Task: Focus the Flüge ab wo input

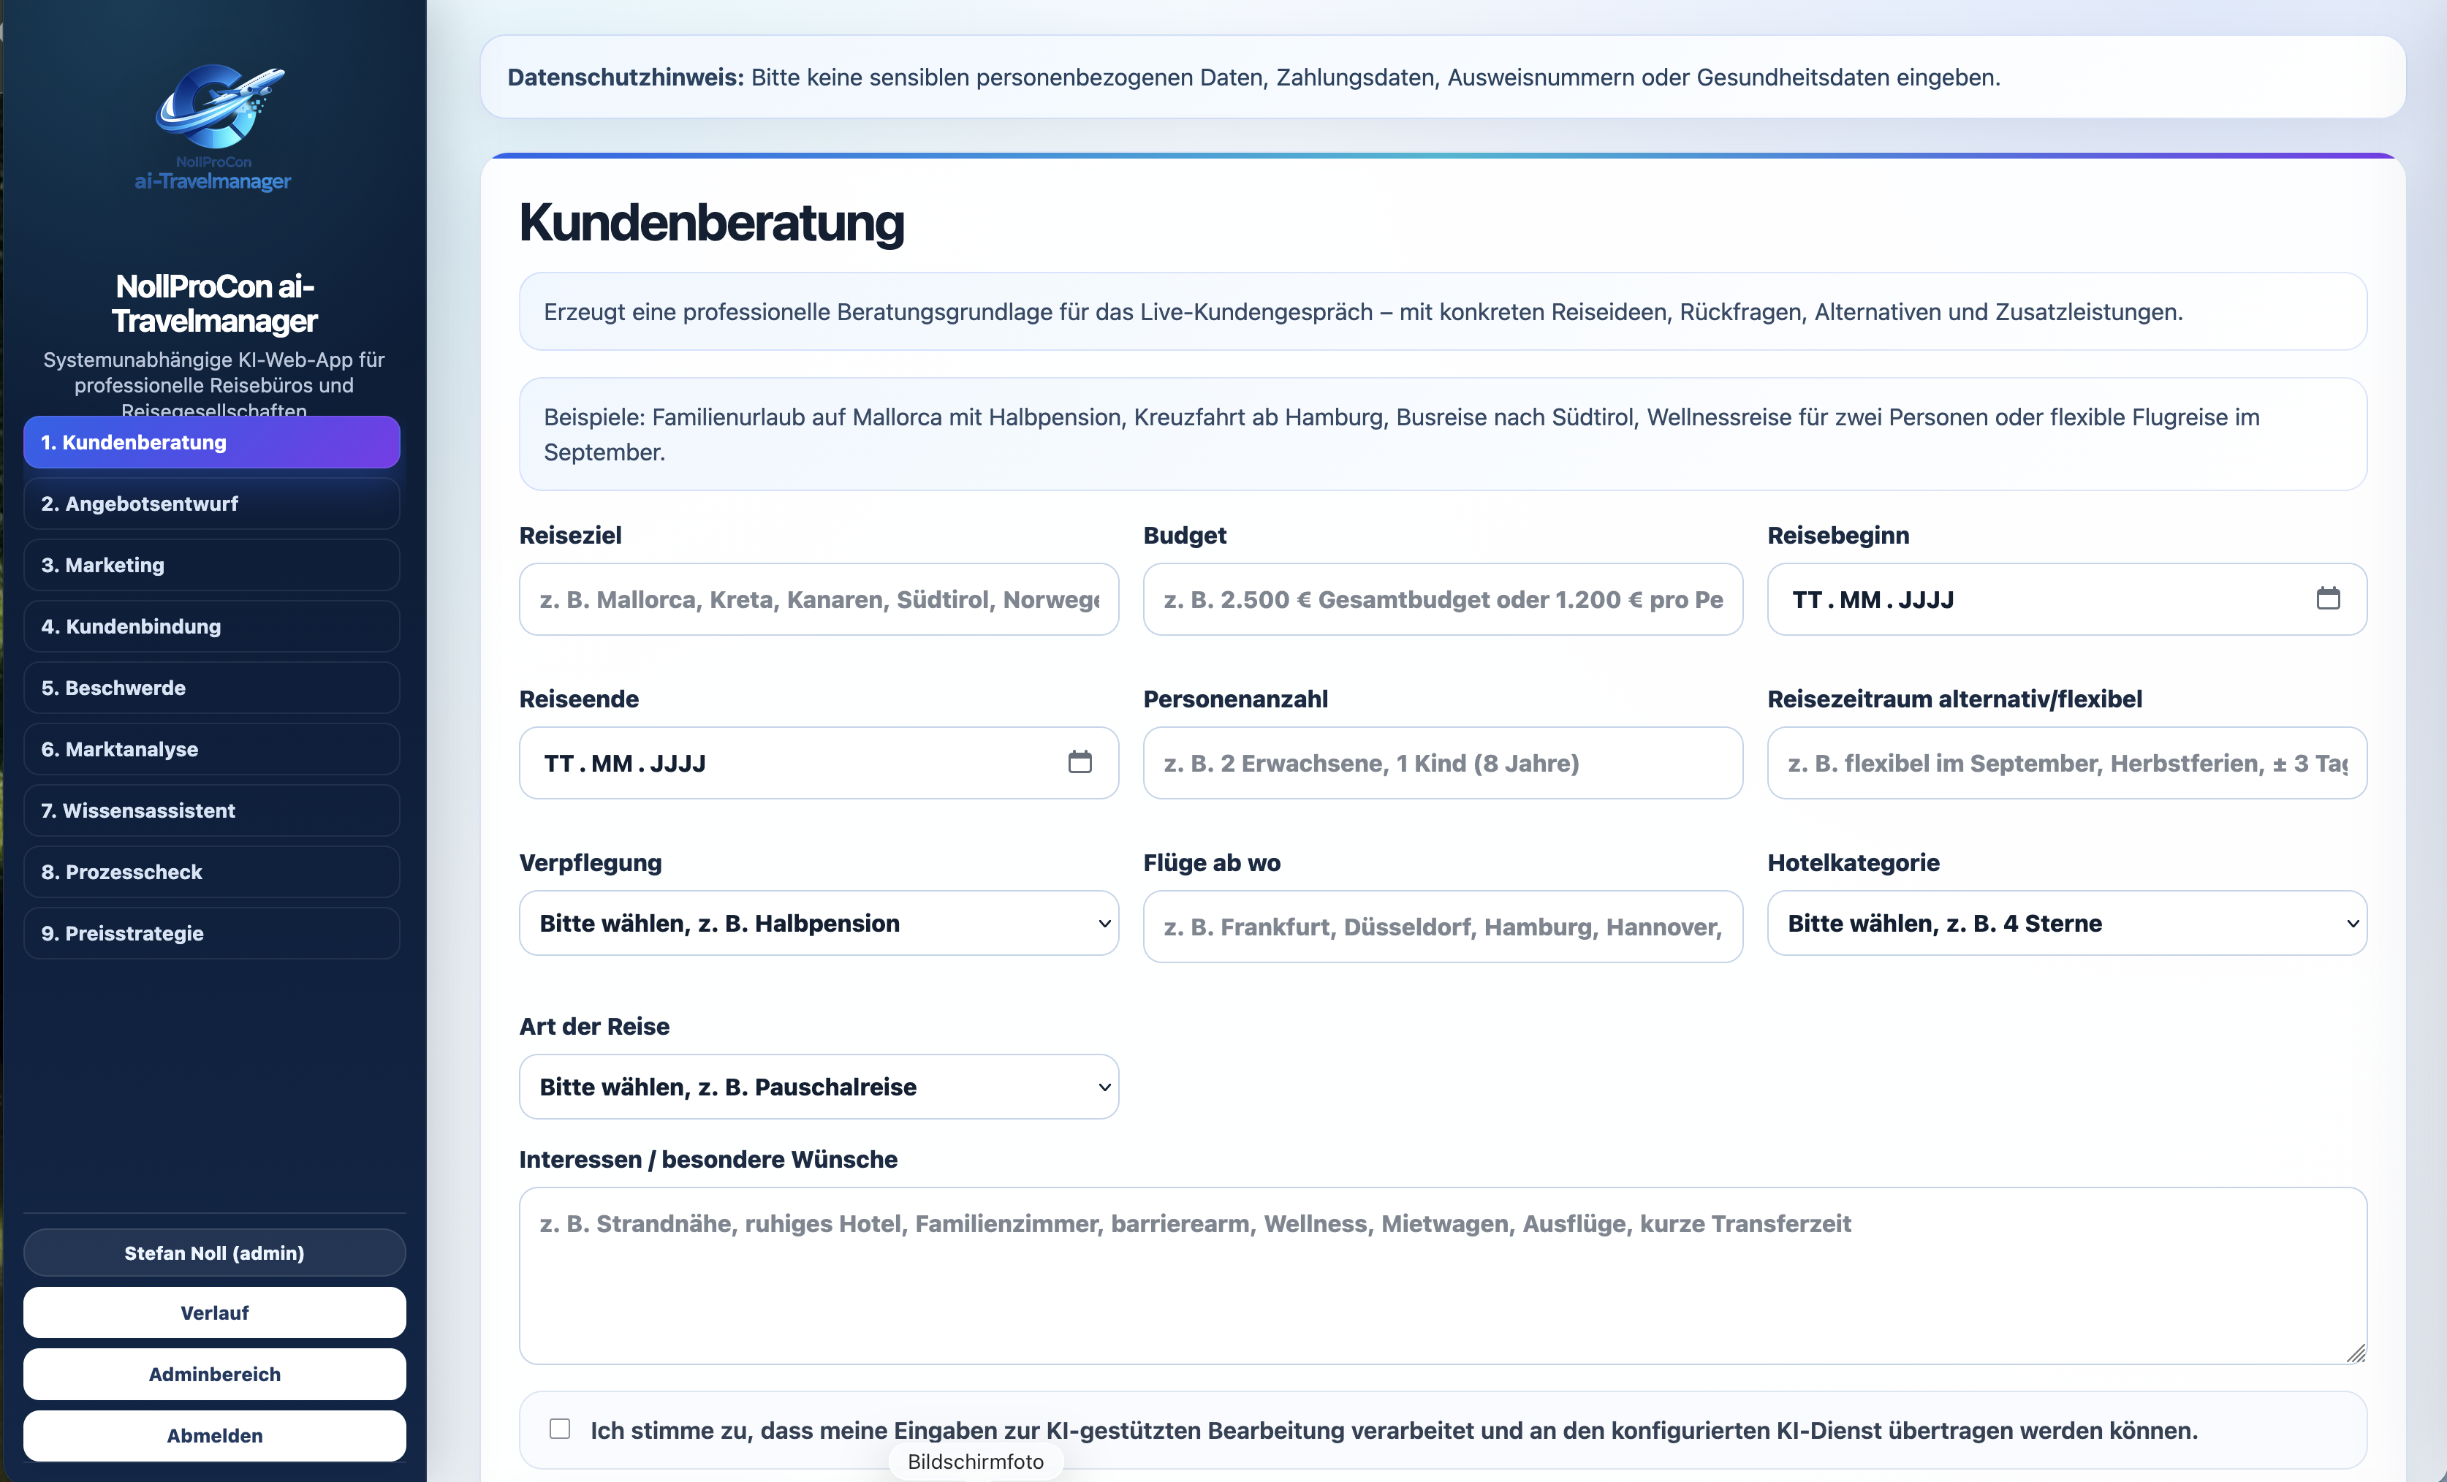Action: [x=1443, y=927]
